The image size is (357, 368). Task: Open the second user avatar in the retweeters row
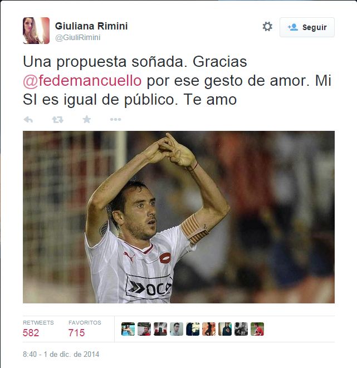pyautogui.click(x=144, y=329)
